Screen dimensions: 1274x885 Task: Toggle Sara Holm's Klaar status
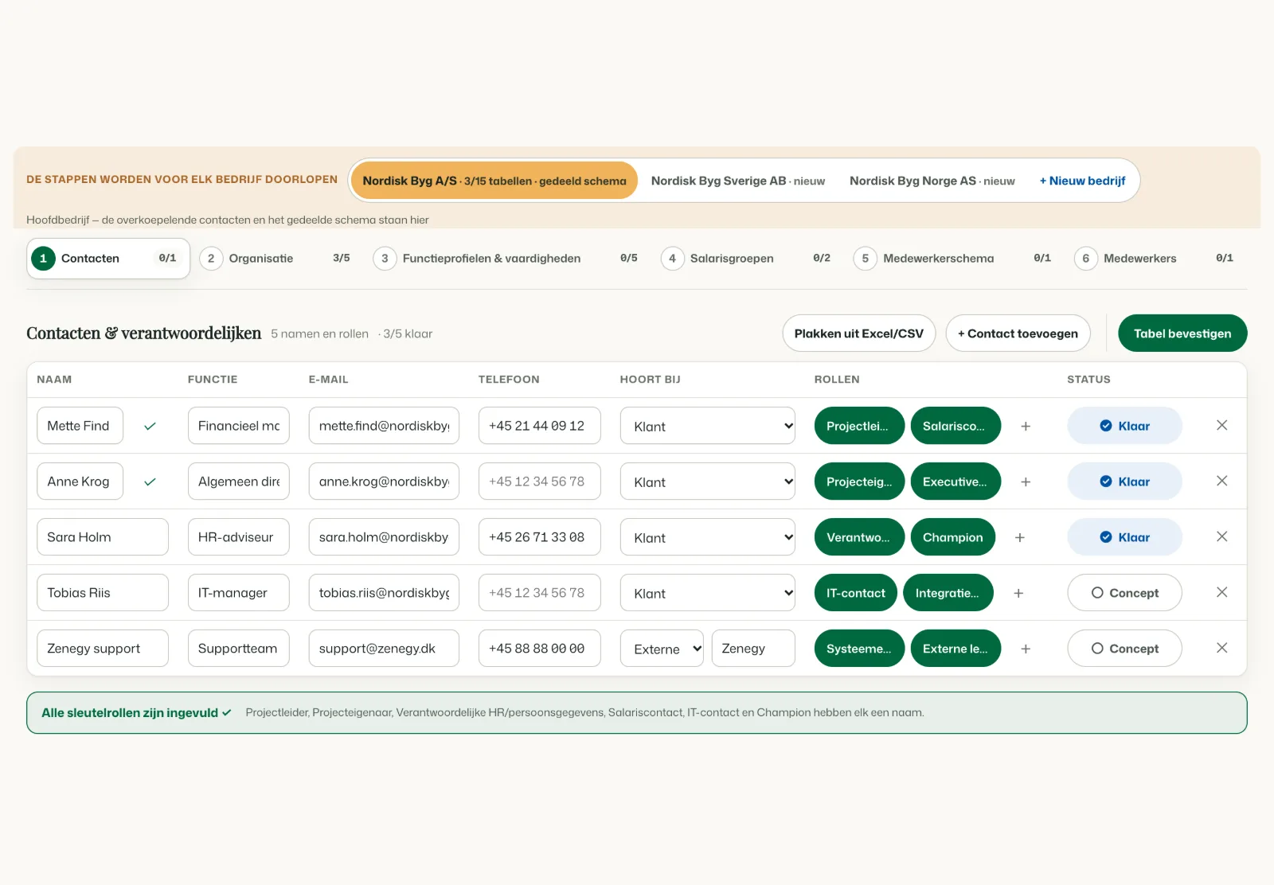coord(1124,537)
